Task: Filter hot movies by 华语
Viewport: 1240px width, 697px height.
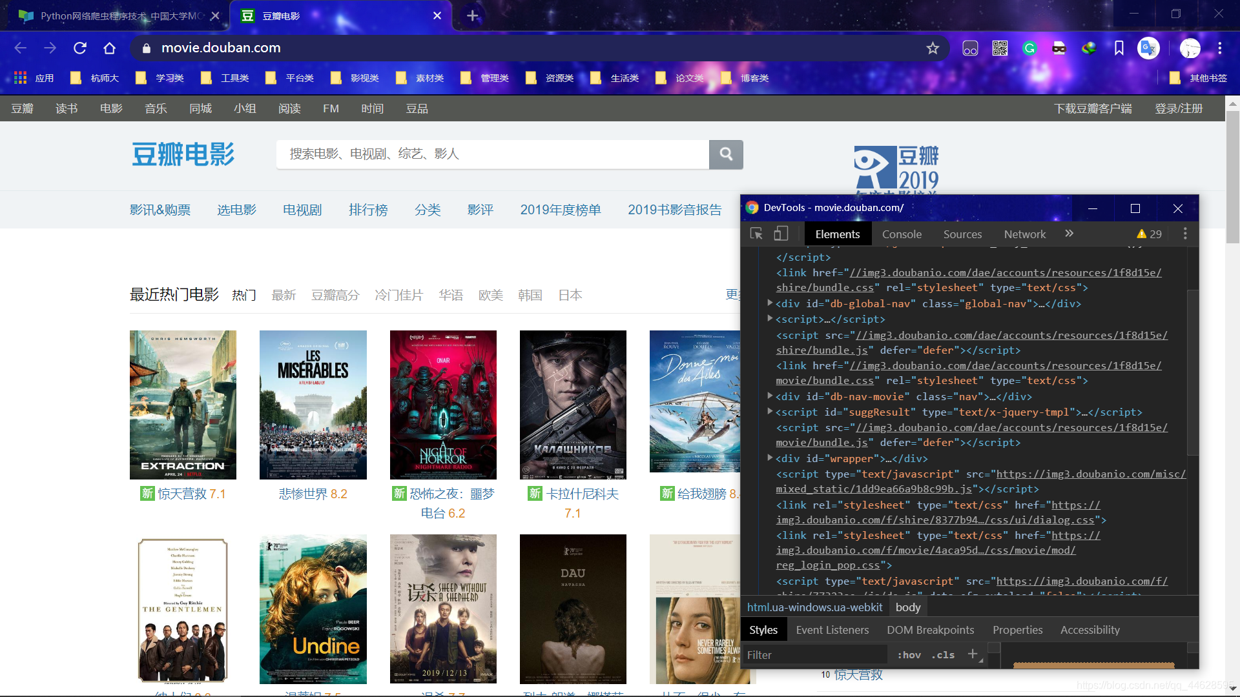Action: pyautogui.click(x=451, y=295)
